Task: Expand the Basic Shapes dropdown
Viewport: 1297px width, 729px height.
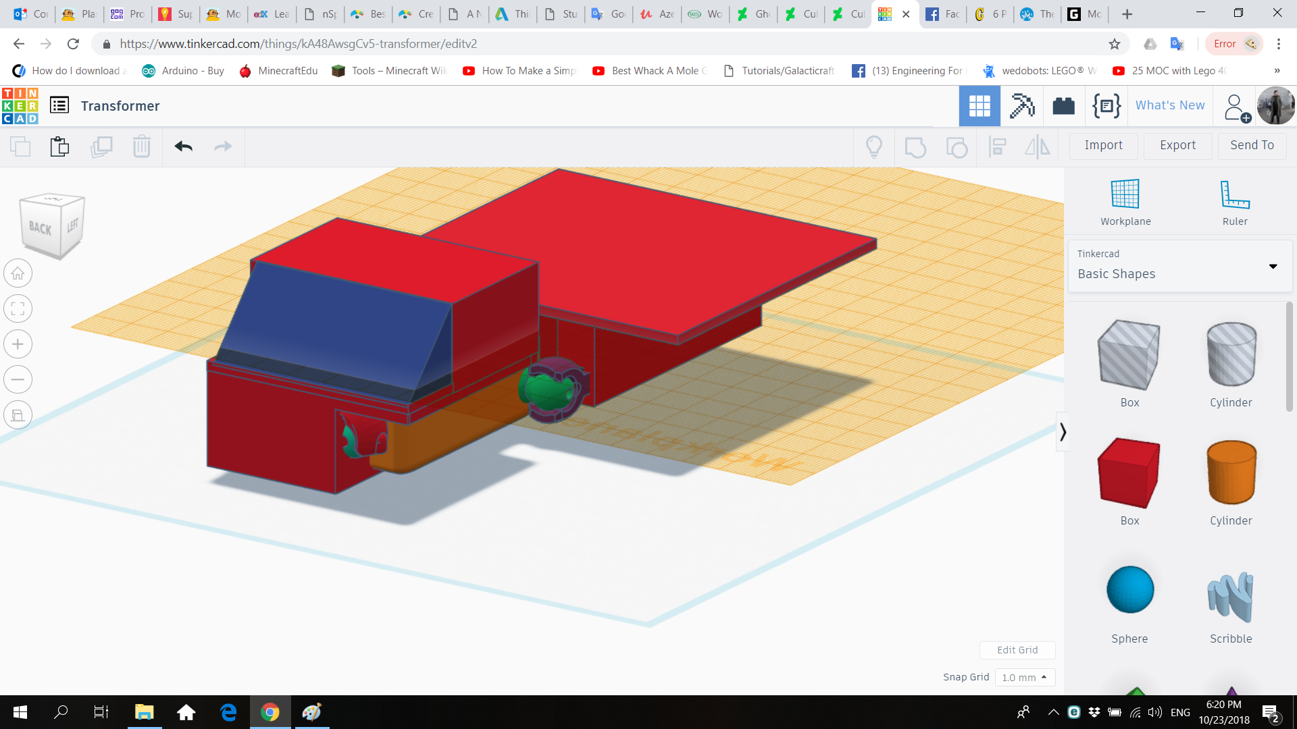Action: [x=1273, y=266]
